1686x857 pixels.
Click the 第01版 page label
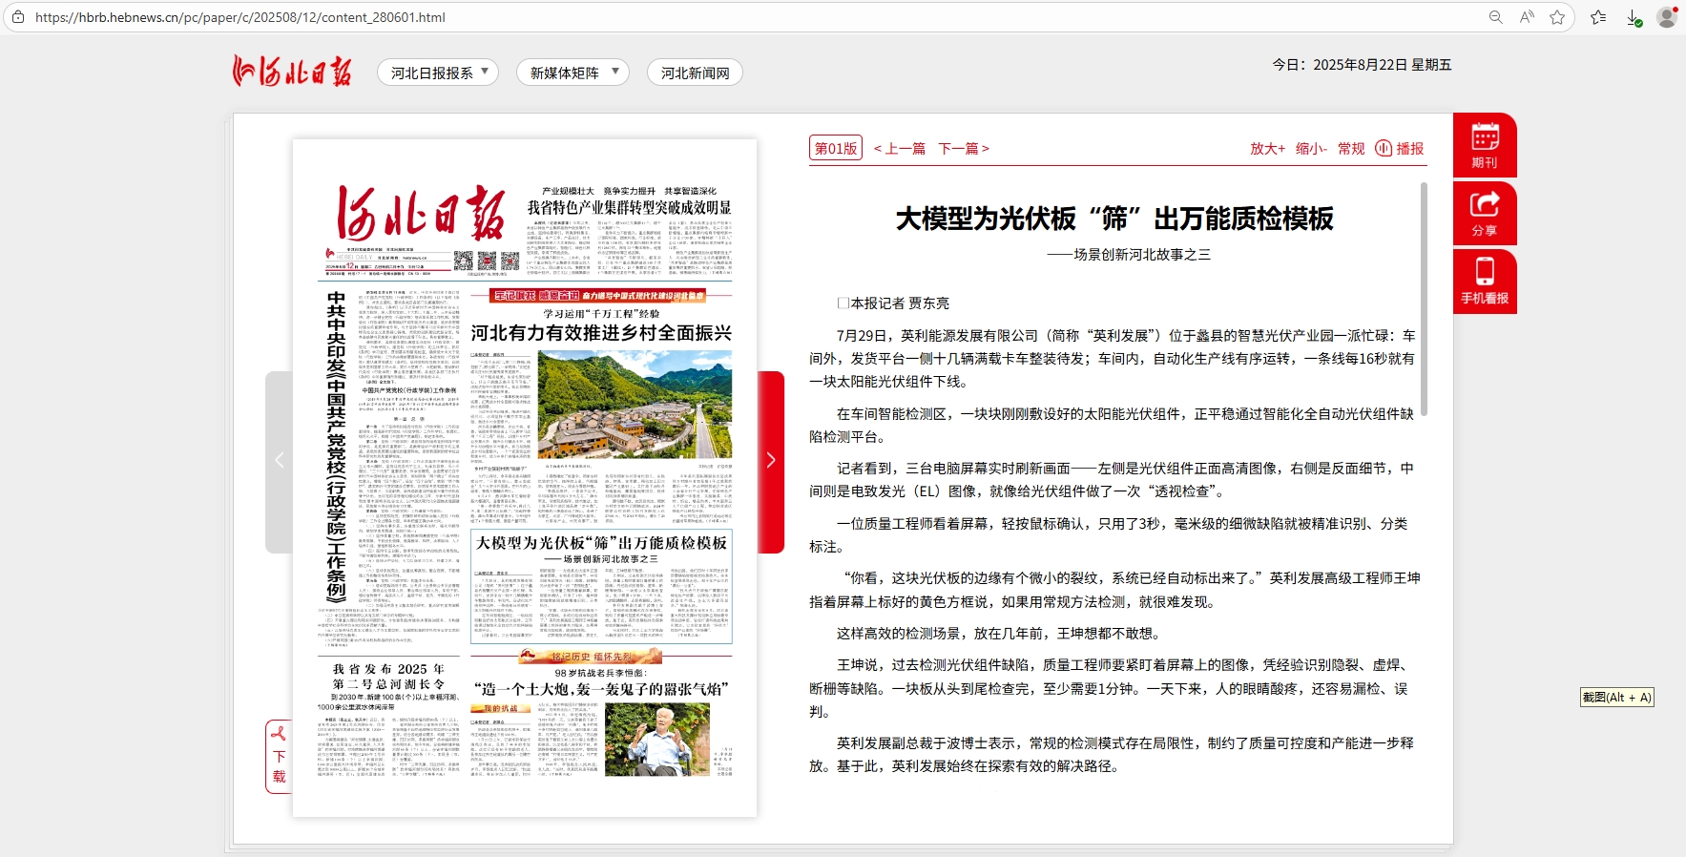tap(836, 148)
